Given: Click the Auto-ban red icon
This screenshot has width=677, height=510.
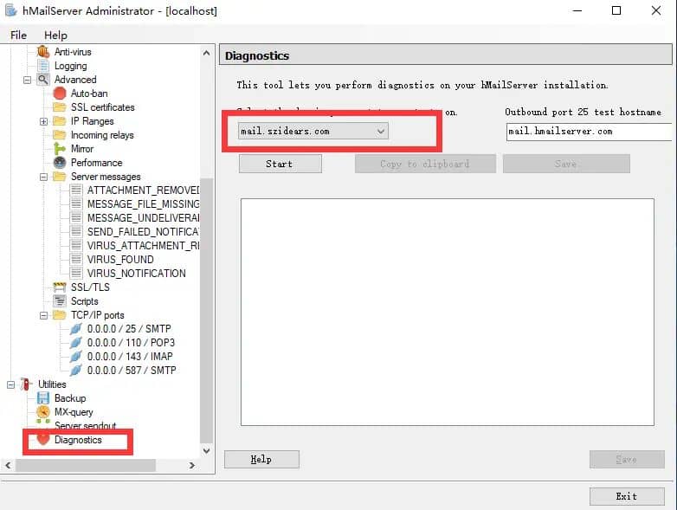Looking at the screenshot, I should pos(59,94).
